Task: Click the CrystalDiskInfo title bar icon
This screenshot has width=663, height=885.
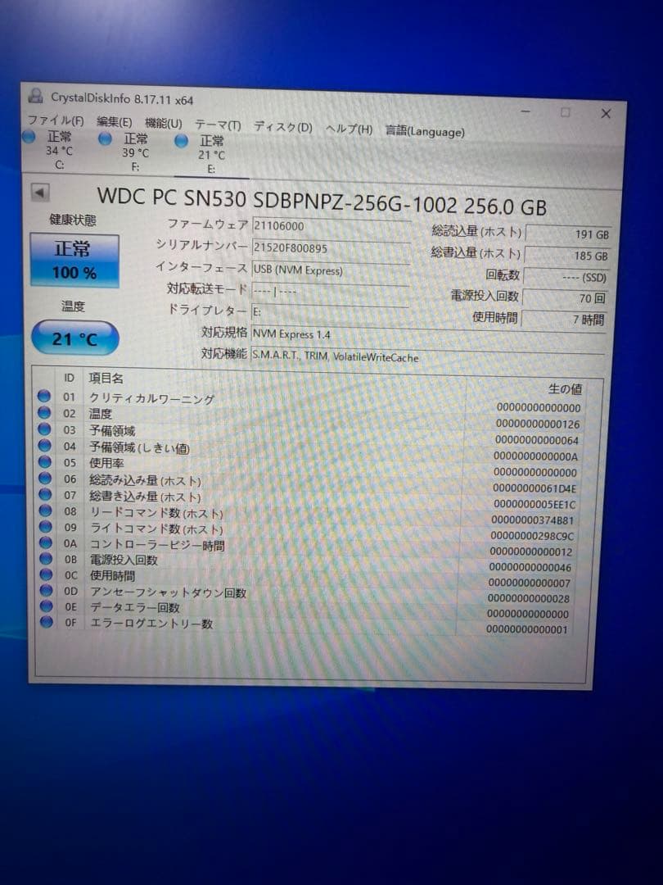Action: pyautogui.click(x=35, y=96)
